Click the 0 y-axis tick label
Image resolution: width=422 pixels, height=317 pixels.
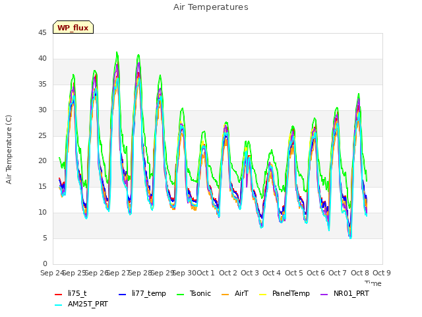coord(45,264)
